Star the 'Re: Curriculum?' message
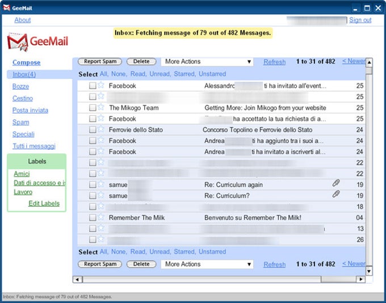Screen dimensions: 386x303 tap(100, 195)
